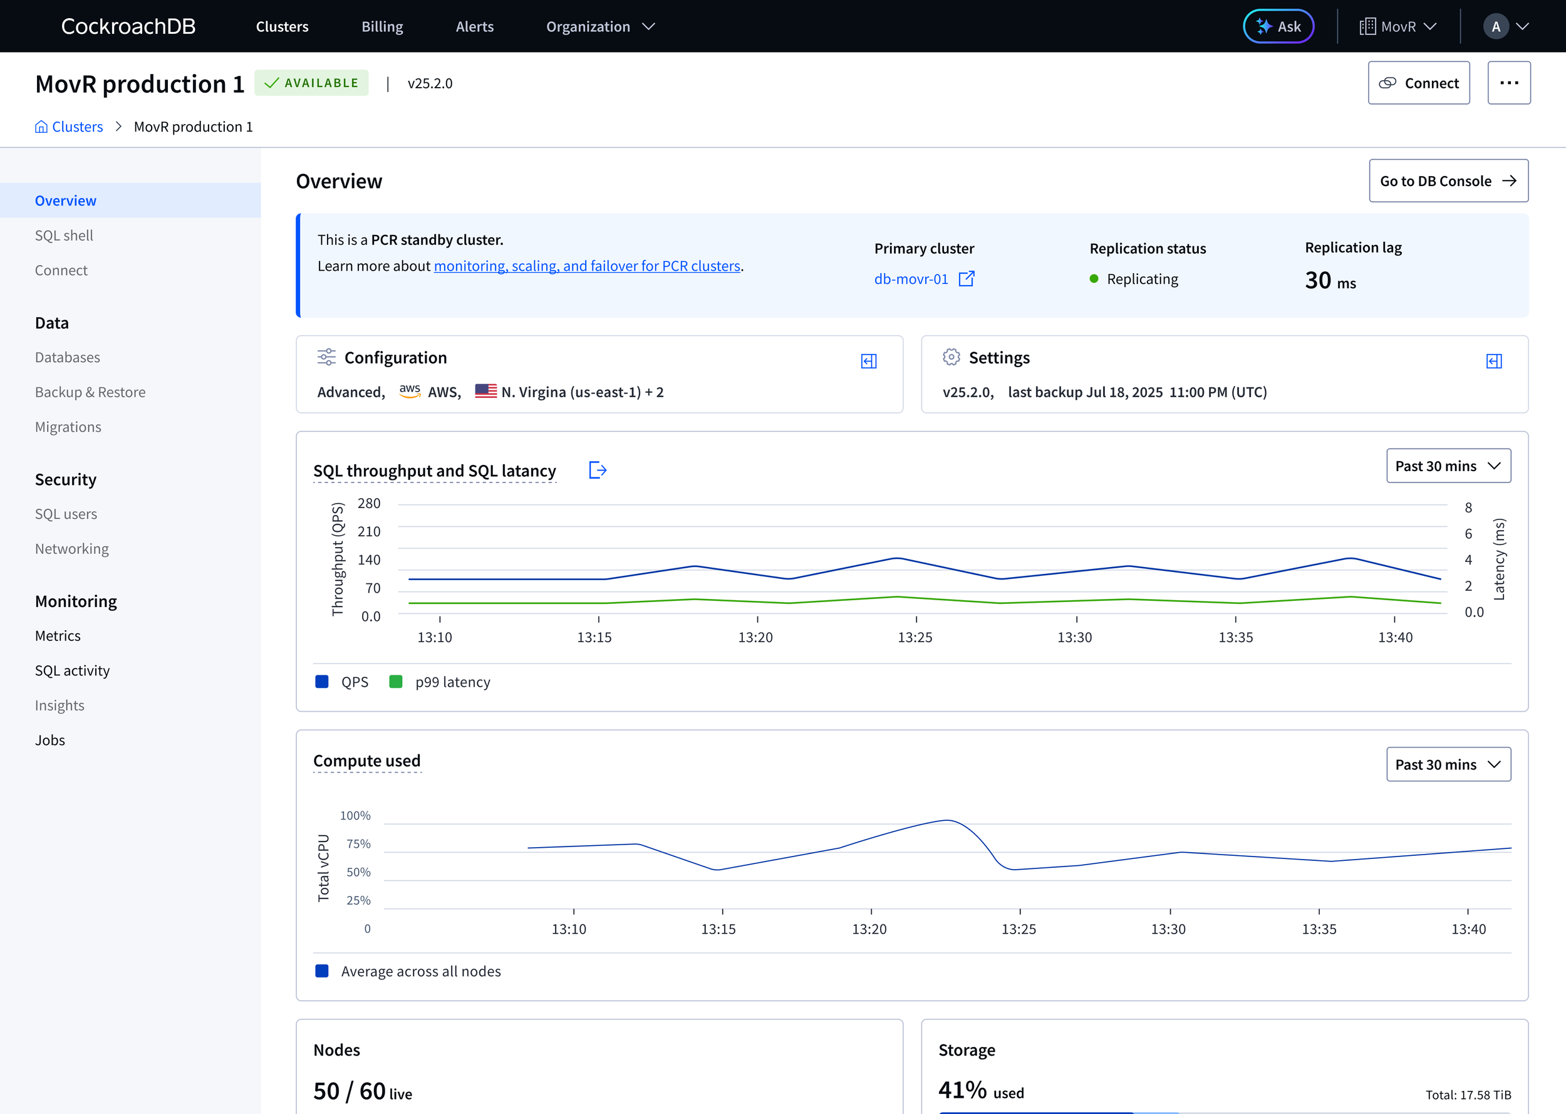Screen dimensions: 1566x1114
Task: Open SQL throughput Past 30 mins dropdown
Action: tap(1448, 466)
